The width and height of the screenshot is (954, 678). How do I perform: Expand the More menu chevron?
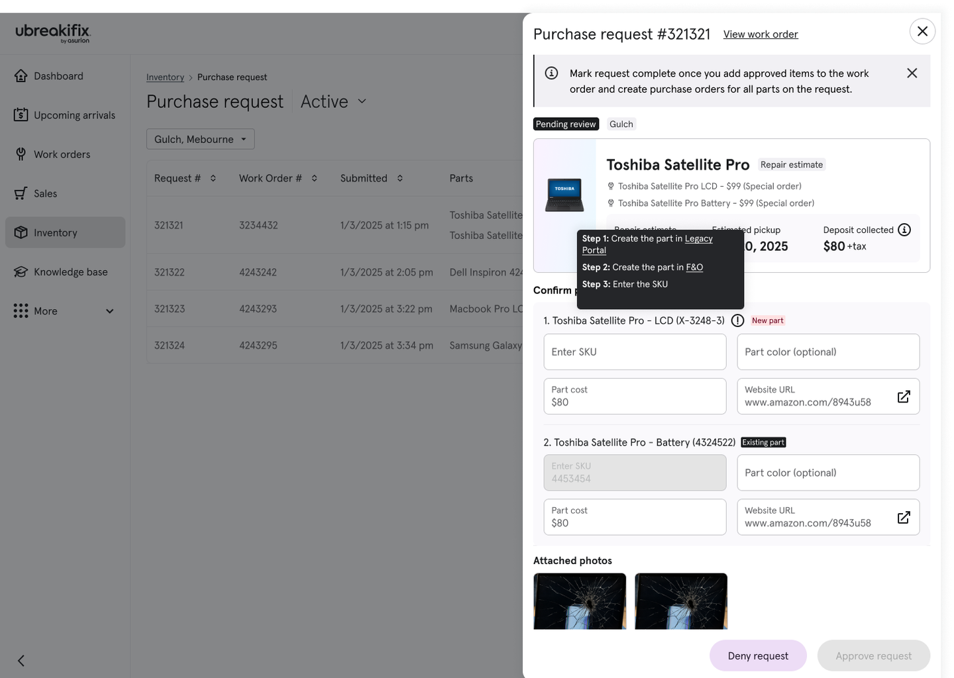(110, 311)
